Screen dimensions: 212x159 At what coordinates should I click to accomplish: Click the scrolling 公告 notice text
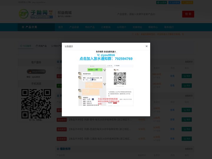point(158,34)
